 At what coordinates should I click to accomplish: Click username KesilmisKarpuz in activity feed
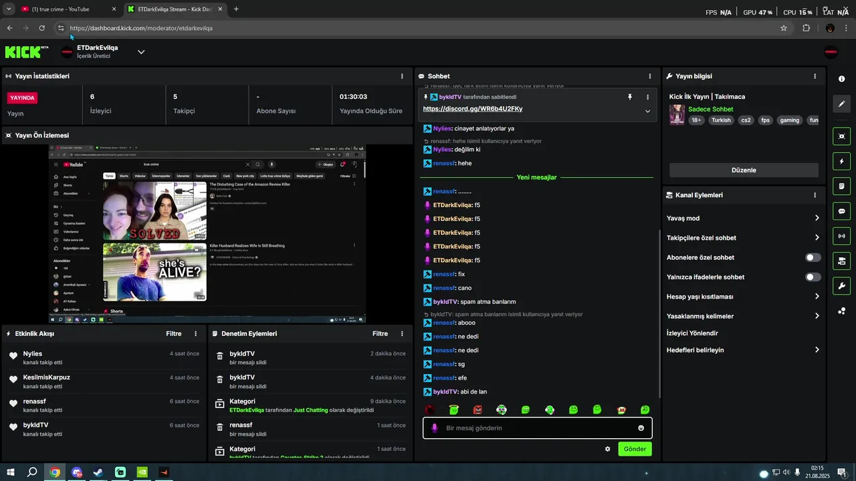point(46,377)
